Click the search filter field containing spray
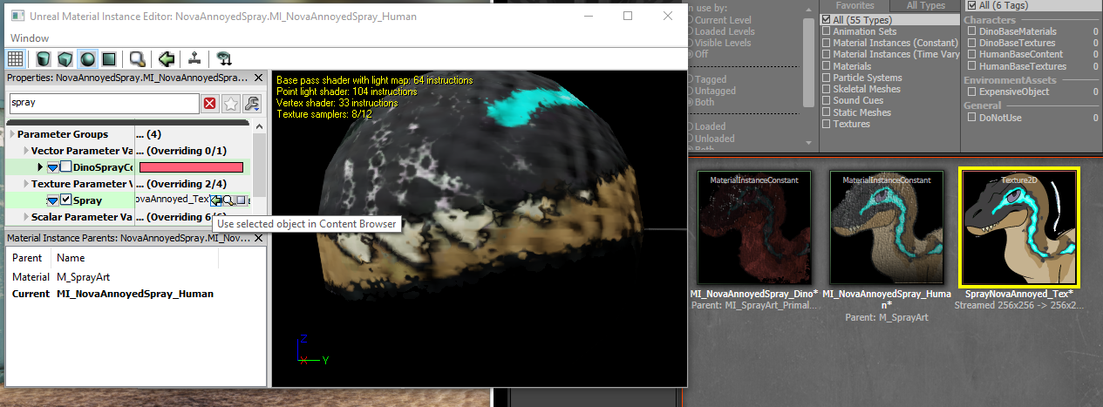The height and width of the screenshot is (407, 1103). click(105, 104)
